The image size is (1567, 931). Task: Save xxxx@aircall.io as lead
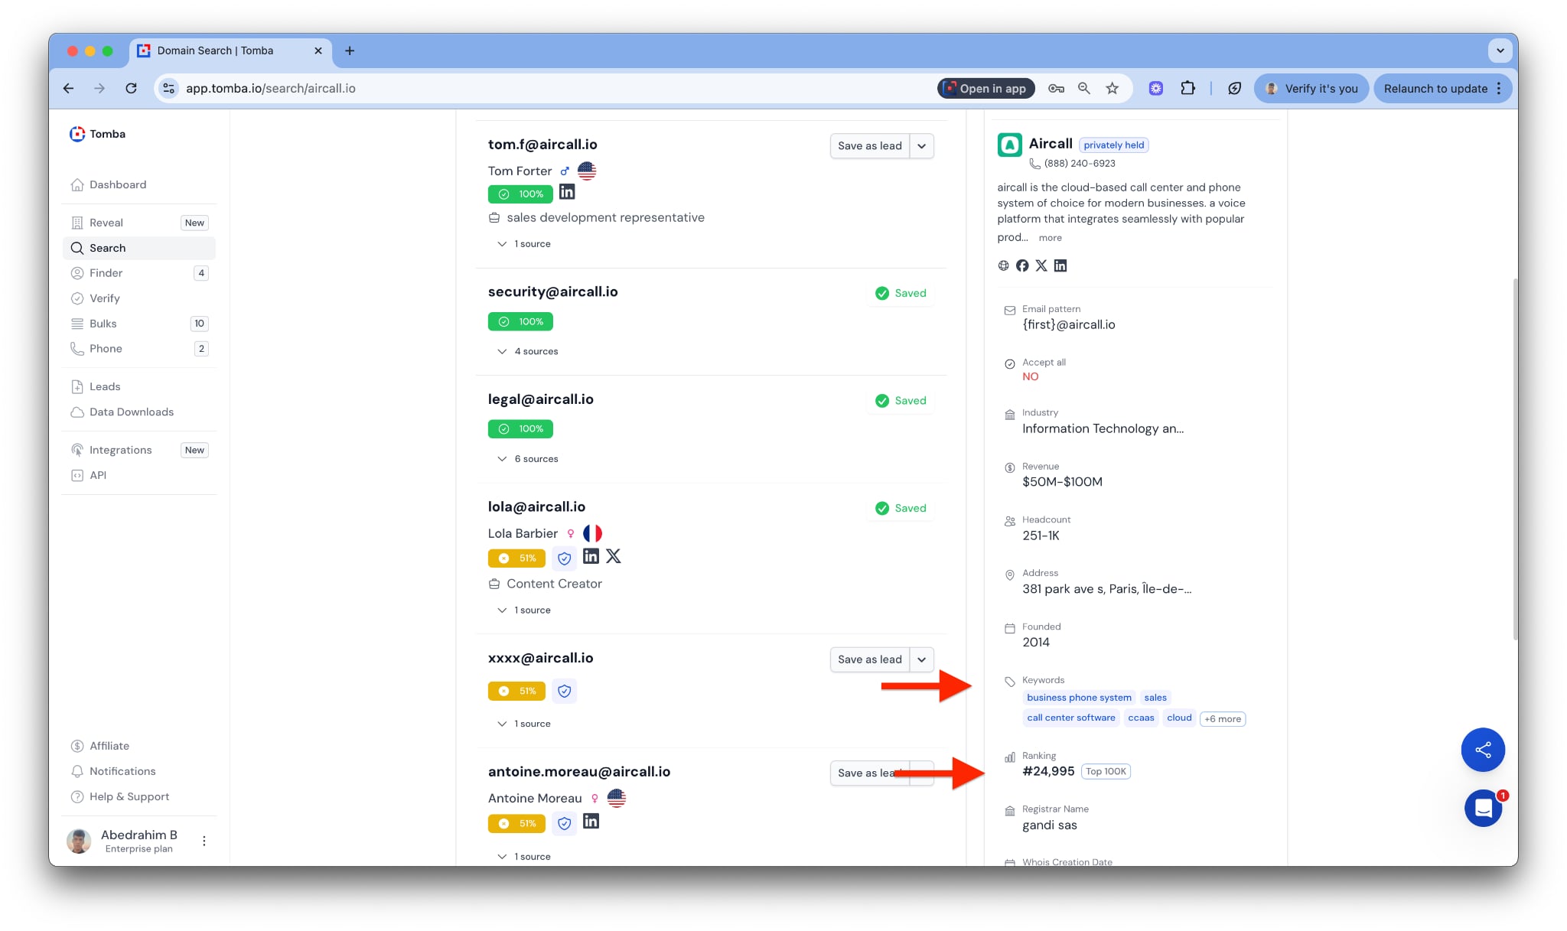click(869, 659)
